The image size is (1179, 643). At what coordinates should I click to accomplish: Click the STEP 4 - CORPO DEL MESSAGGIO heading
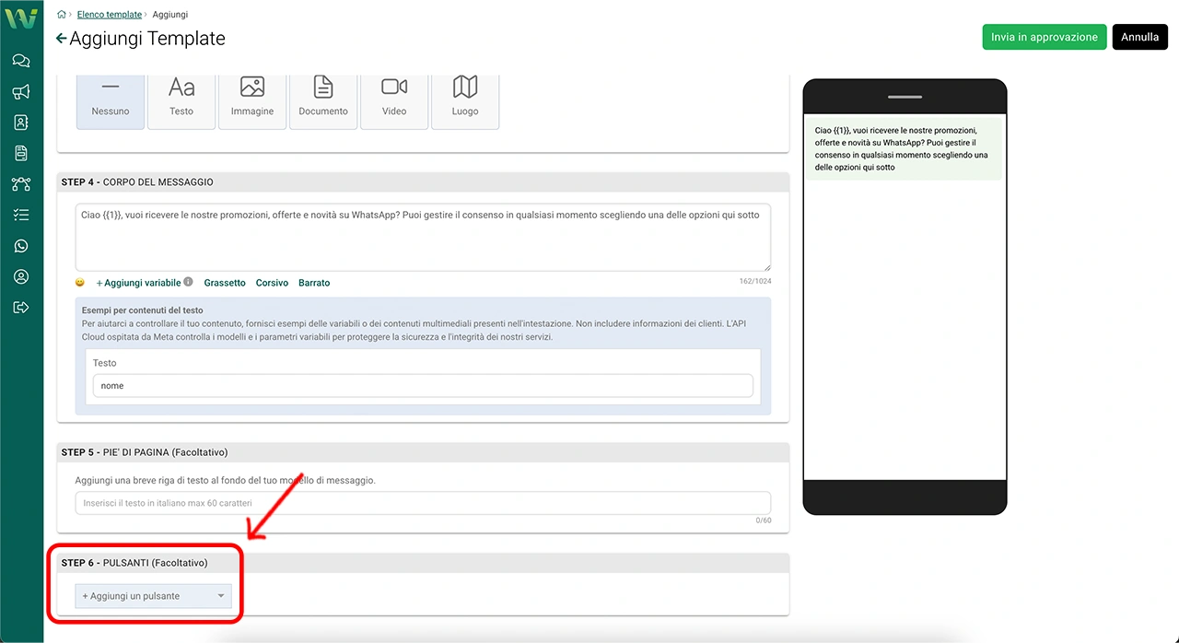point(137,182)
